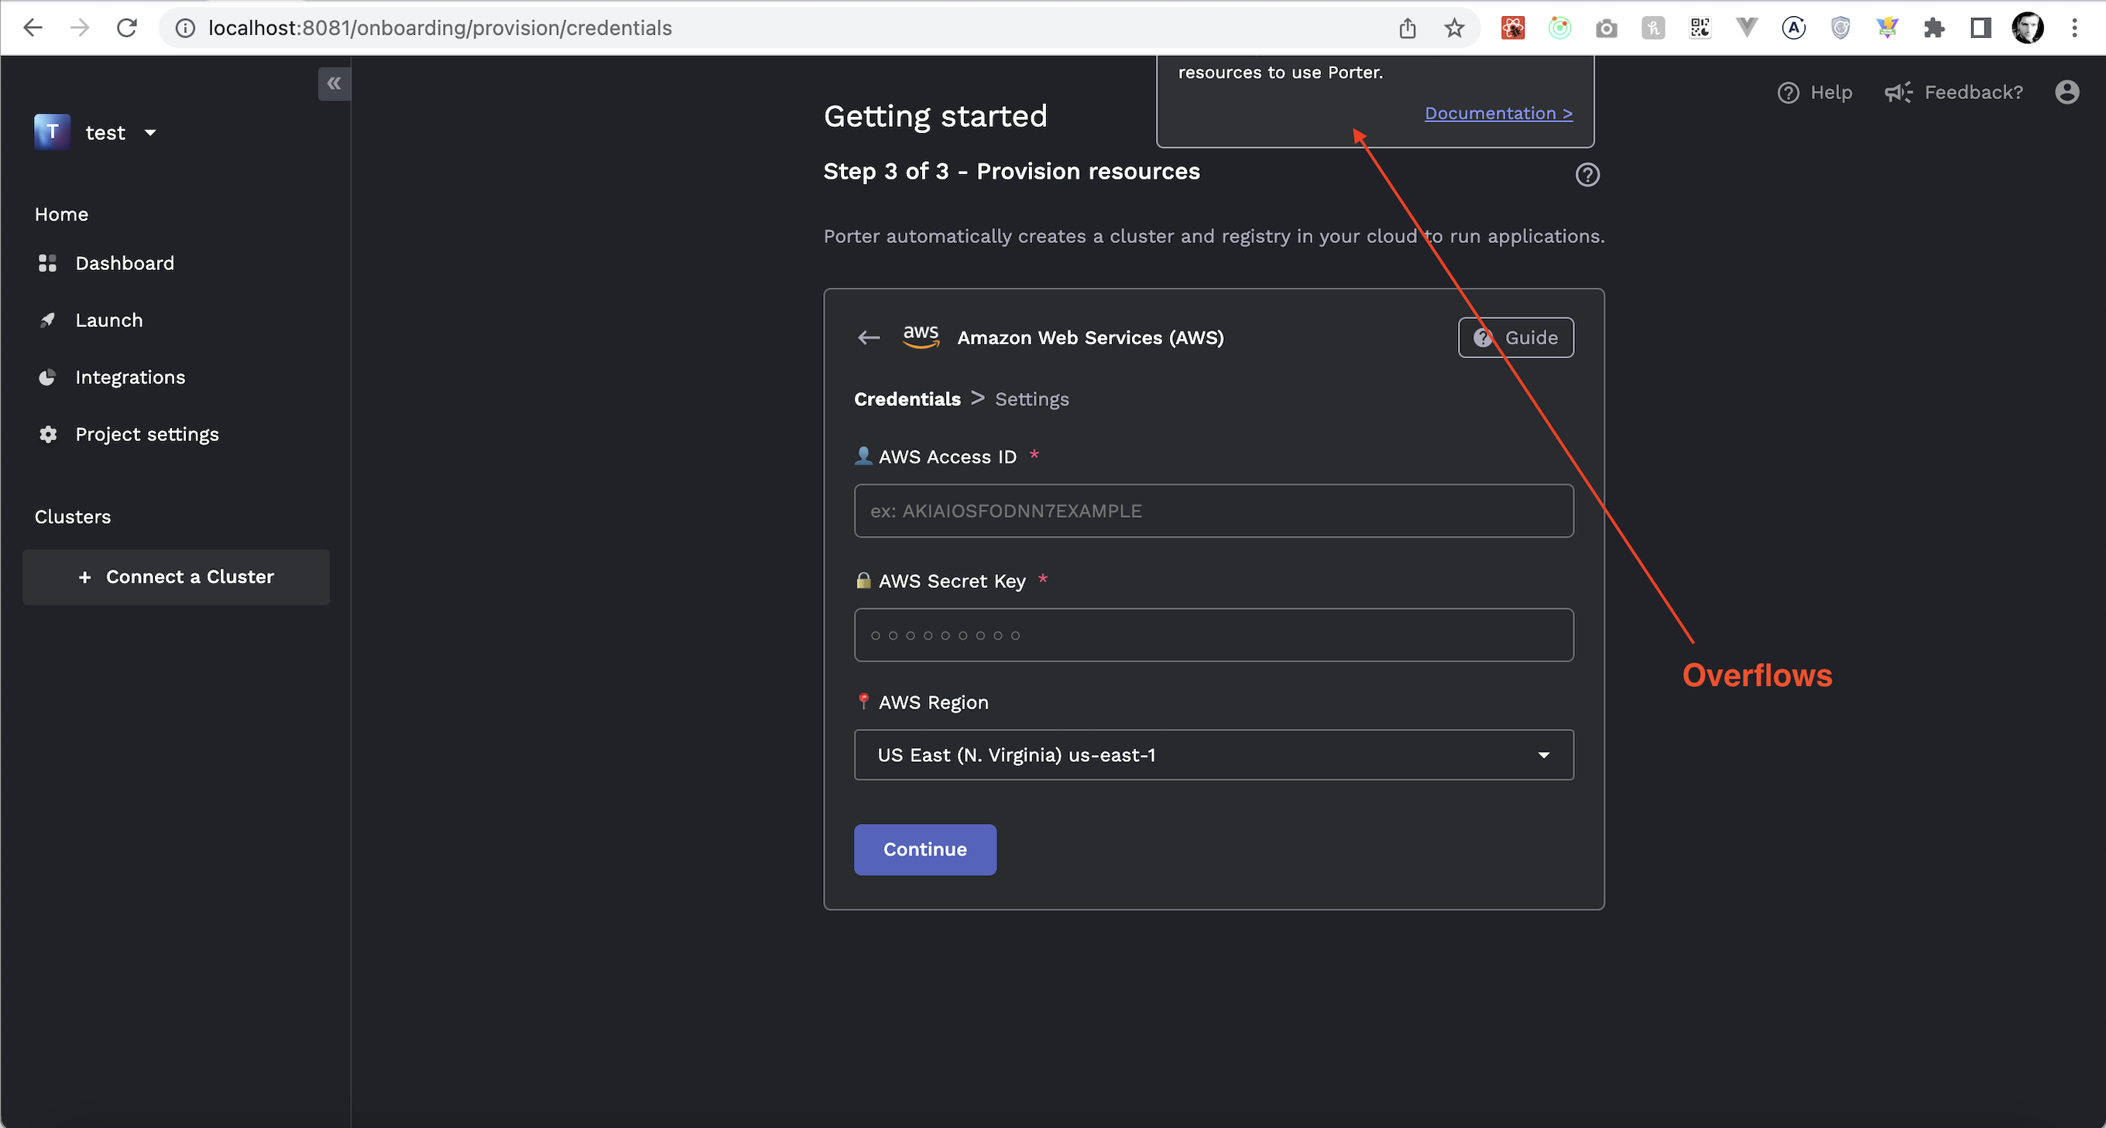Open the Documentation link in tooltip
Image resolution: width=2106 pixels, height=1128 pixels.
(x=1497, y=114)
